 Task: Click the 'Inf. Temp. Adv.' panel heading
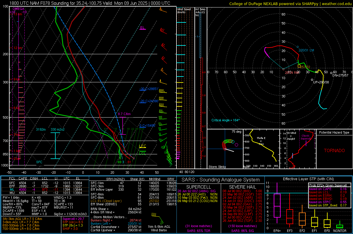200,12
